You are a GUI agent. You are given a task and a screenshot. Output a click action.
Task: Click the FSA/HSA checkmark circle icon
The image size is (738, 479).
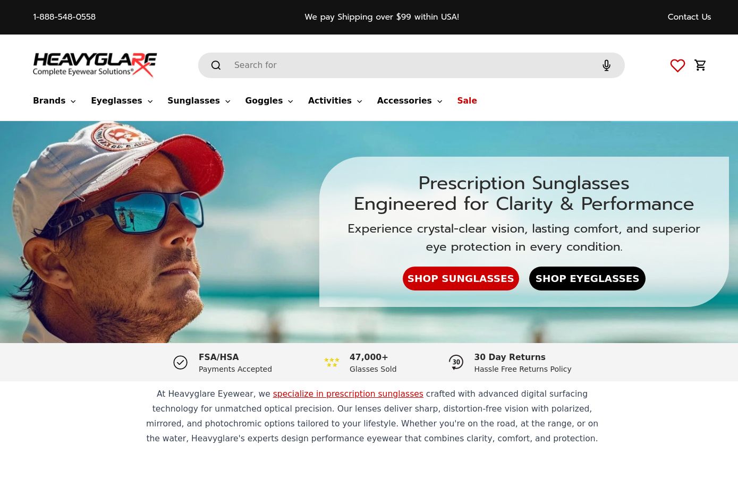[x=181, y=362]
